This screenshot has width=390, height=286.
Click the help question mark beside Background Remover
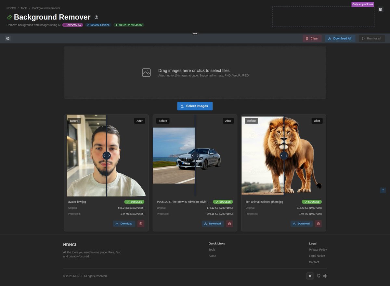point(96,17)
